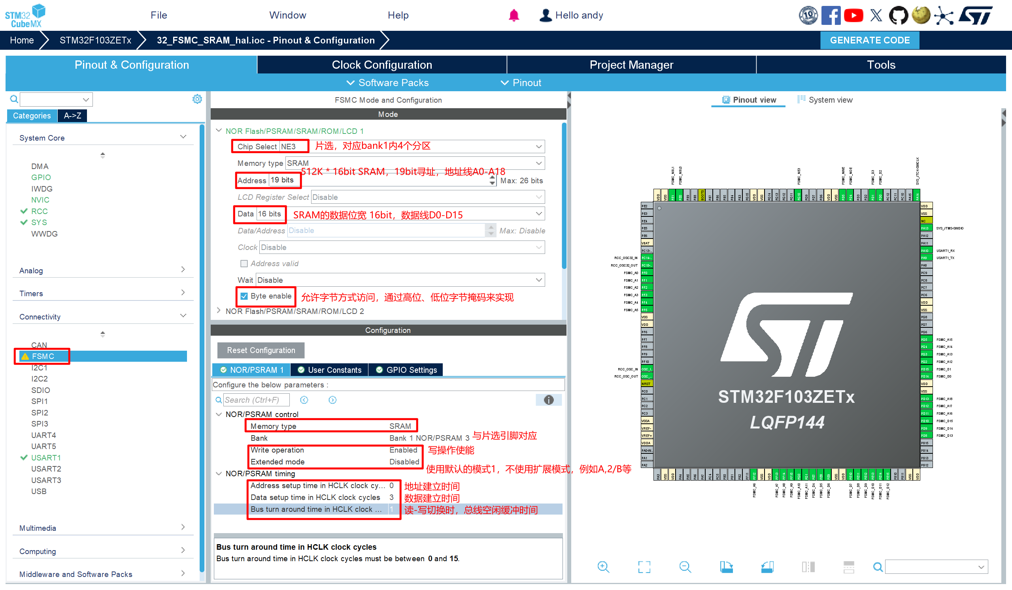Expand the Timers category
The image size is (1012, 590).
click(183, 292)
